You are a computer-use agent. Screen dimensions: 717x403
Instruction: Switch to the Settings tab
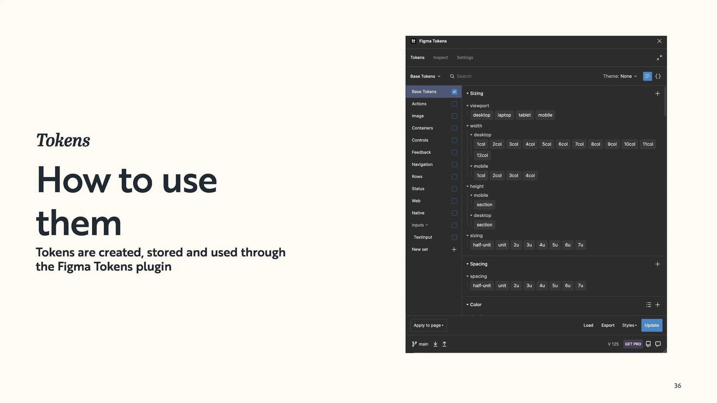(x=465, y=58)
